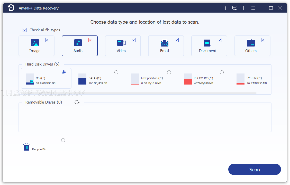The image size is (290, 185).
Task: Uncheck the Document file type checkbox
Action: click(x=220, y=40)
